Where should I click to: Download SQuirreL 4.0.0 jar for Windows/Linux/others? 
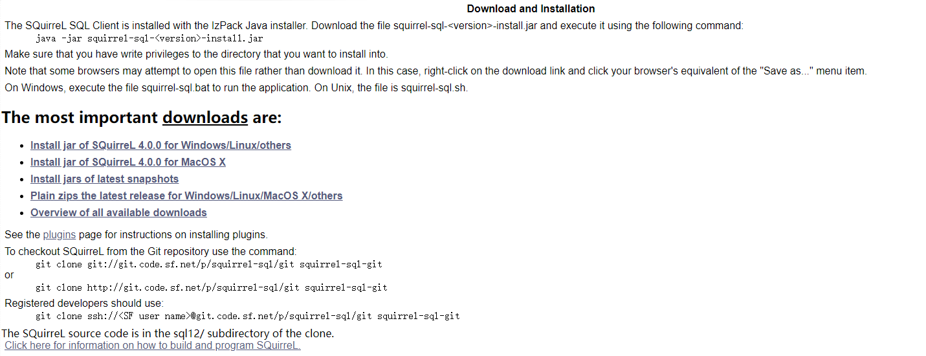160,146
